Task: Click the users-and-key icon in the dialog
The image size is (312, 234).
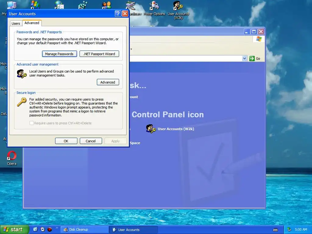Action: tap(22, 74)
